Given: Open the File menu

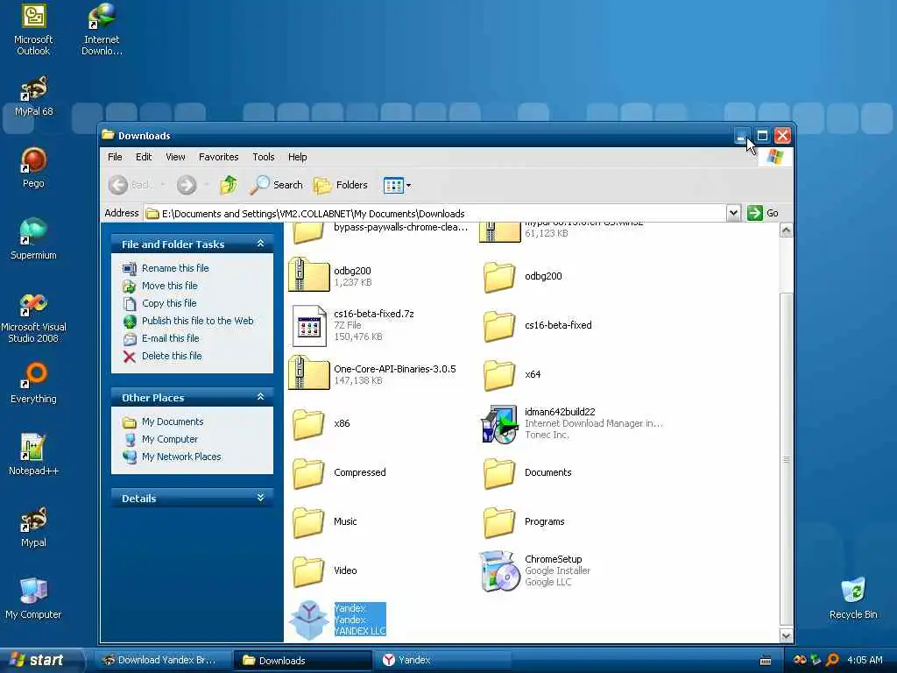Looking at the screenshot, I should (115, 157).
